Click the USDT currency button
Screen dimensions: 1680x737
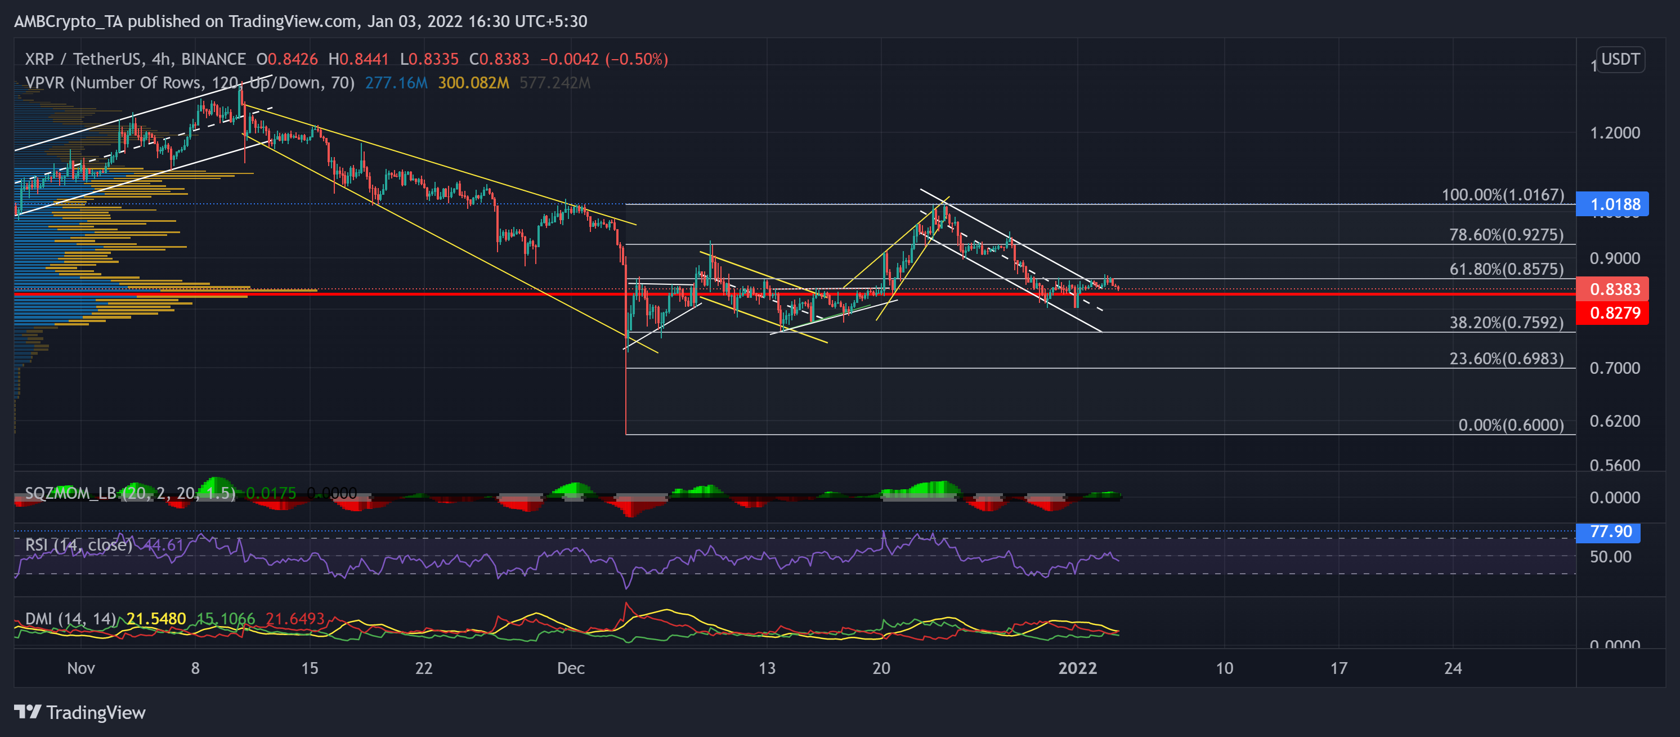click(x=1620, y=59)
